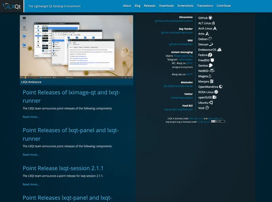
Task: Click the Ubuntu circle icon
Action: click(211, 103)
